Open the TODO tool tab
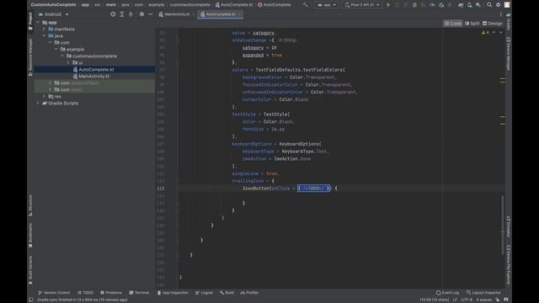The image size is (539, 303). point(85,293)
